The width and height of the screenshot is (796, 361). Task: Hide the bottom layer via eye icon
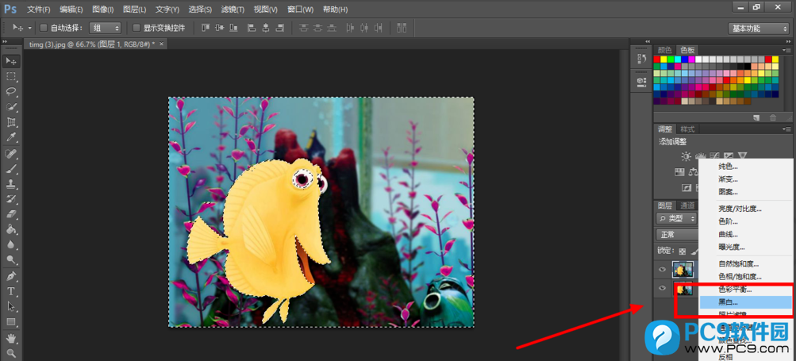pyautogui.click(x=662, y=288)
